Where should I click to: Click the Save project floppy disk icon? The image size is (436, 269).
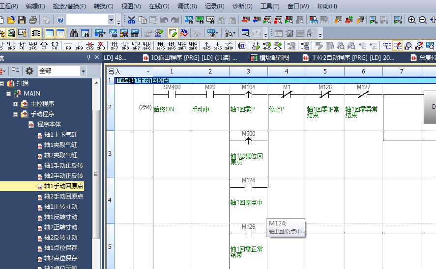click(22, 20)
